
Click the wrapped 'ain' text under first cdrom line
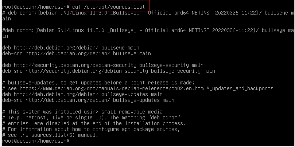(7, 19)
